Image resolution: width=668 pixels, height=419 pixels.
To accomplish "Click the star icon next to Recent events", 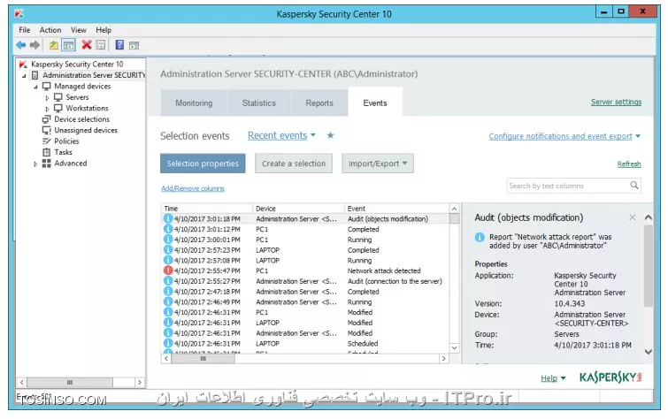I will tap(330, 135).
